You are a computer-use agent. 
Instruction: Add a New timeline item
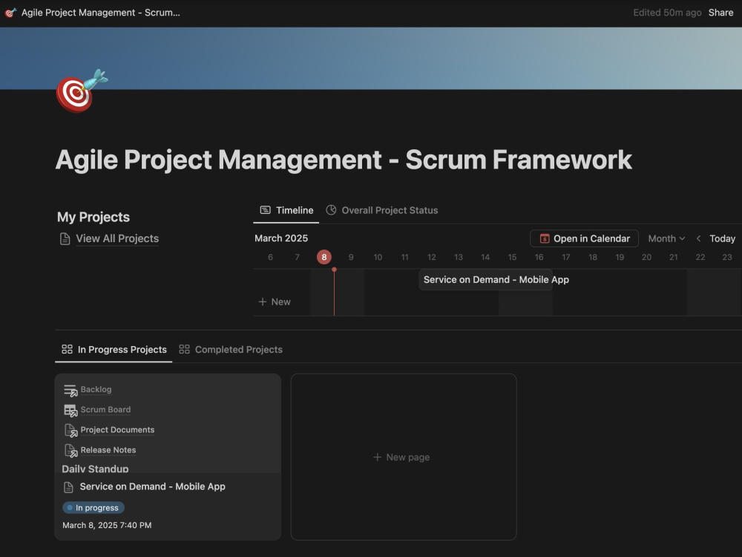coord(275,302)
